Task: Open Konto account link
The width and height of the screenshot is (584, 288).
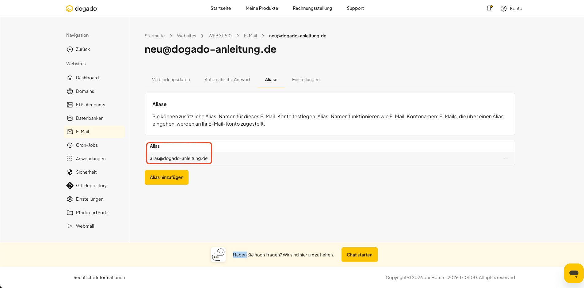Action: [516, 9]
